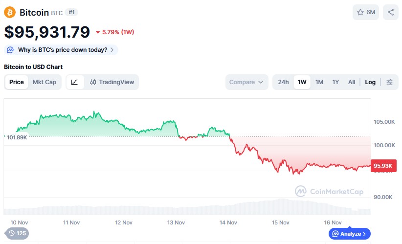Expand the 'Why is BTC's price down today?' chevron
402x244 pixels.
click(112, 50)
